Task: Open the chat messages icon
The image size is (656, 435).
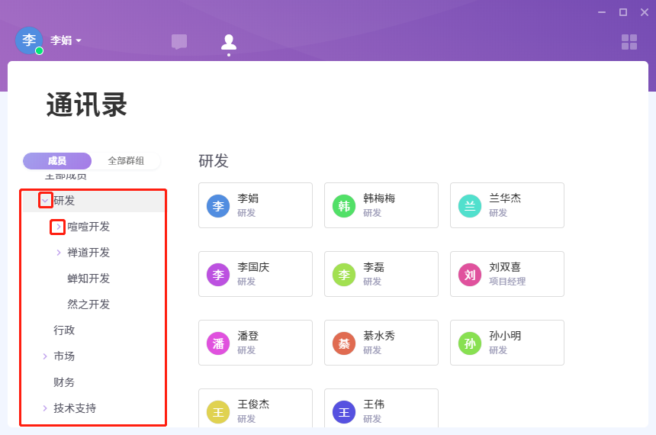Action: [x=179, y=42]
